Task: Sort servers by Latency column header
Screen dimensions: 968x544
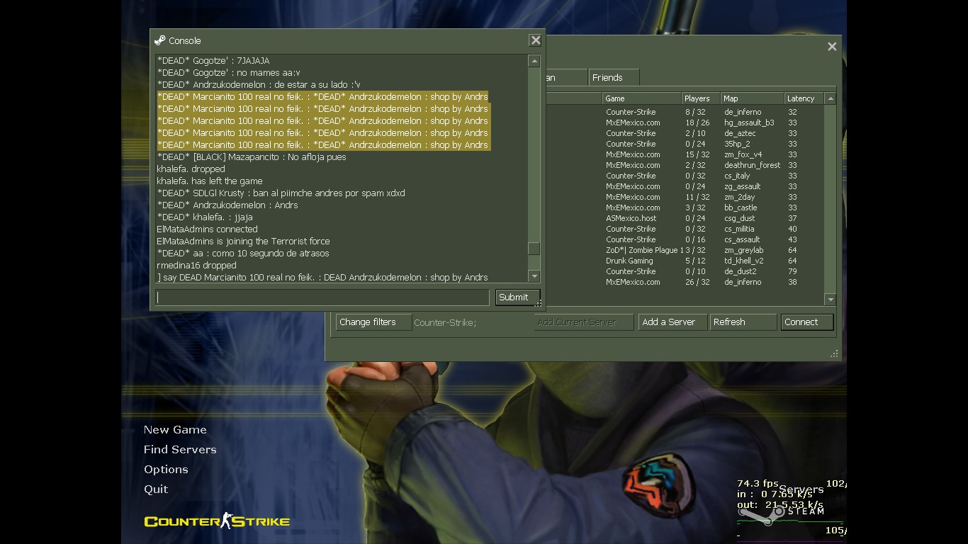Action: (804, 98)
